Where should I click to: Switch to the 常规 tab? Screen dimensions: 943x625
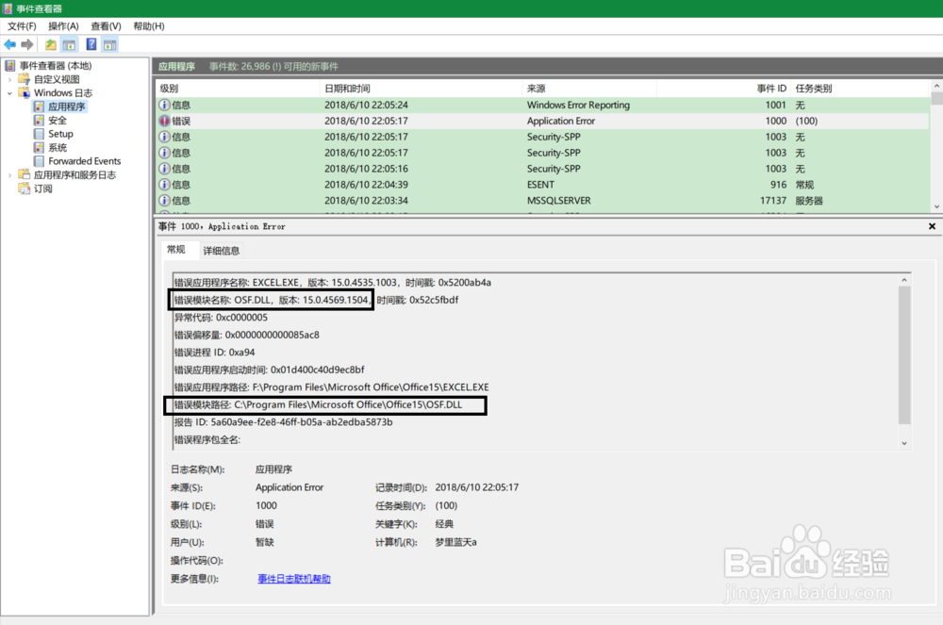(176, 250)
